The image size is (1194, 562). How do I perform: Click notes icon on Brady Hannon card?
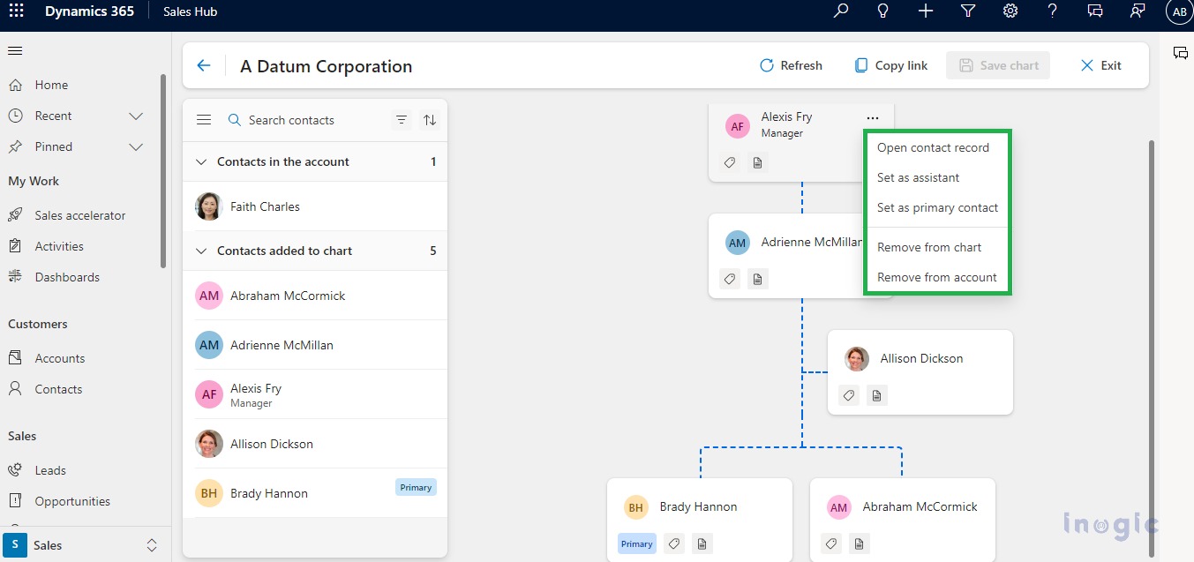tap(702, 543)
